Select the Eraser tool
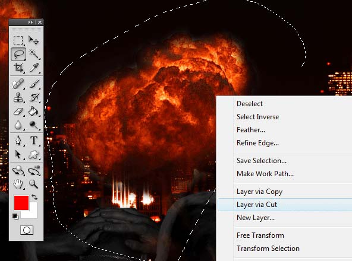The width and height of the screenshot is (352, 261). 18,111
